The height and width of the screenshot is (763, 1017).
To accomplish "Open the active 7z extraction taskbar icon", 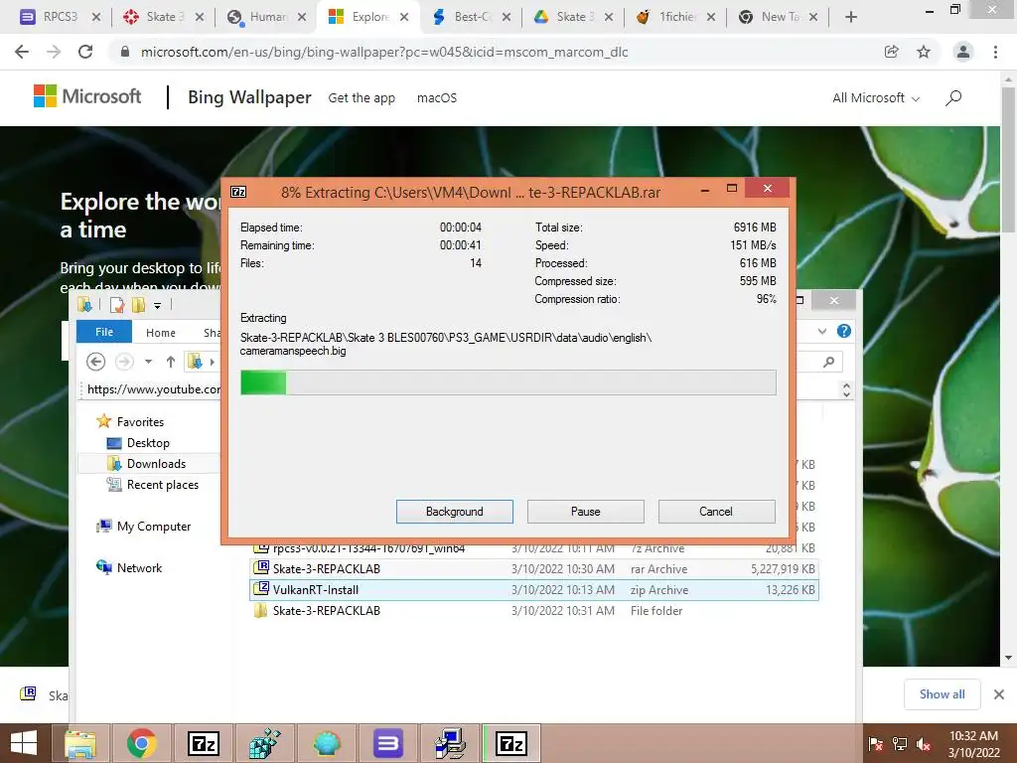I will point(511,743).
